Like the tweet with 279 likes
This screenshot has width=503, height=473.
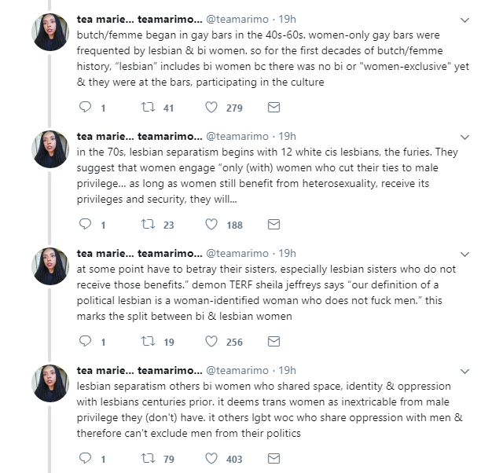click(x=211, y=108)
